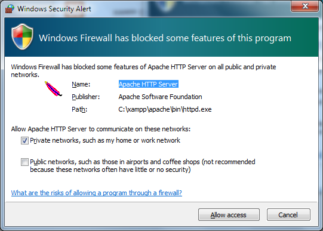This screenshot has width=323, height=231.
Task: Close the dialog with the red X button
Action: (305, 6)
